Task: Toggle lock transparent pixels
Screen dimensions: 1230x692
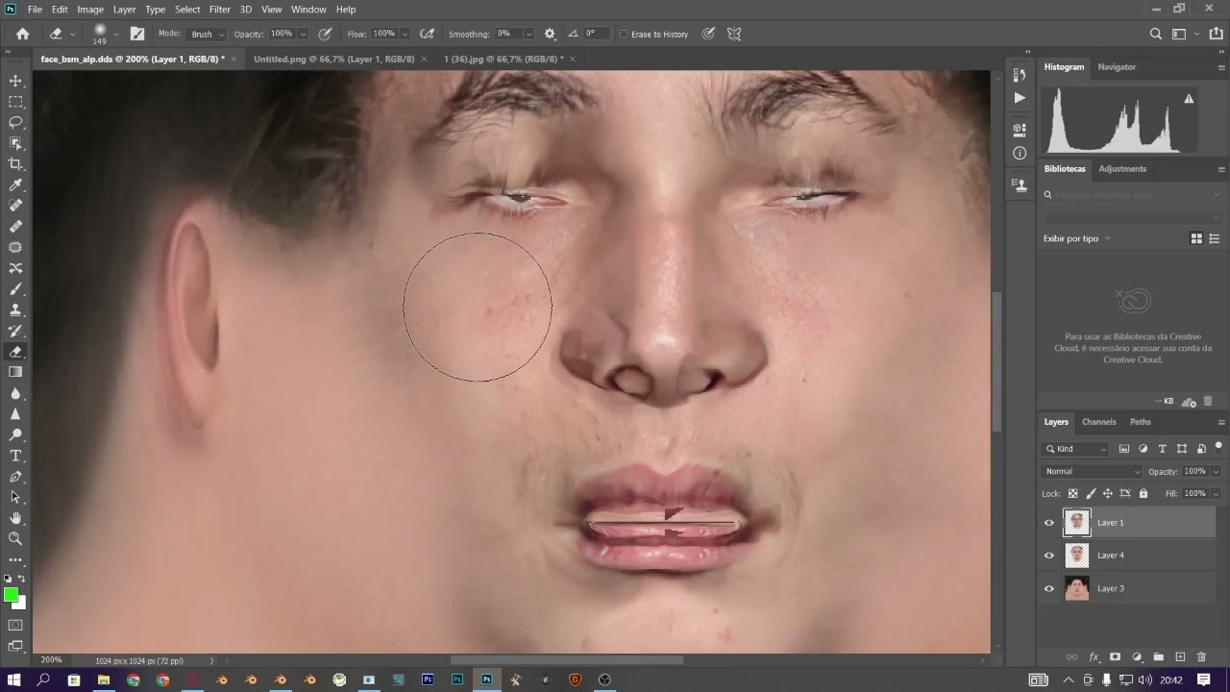Action: 1072,494
